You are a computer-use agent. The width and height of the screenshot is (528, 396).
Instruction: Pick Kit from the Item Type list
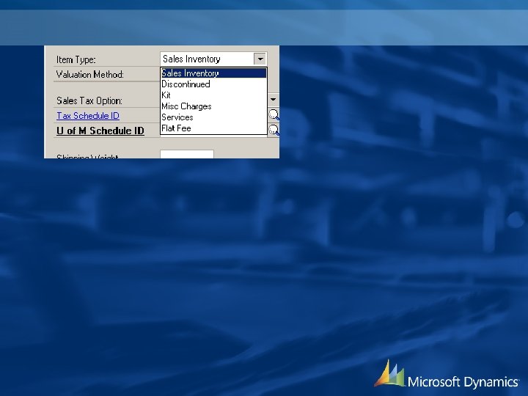[213, 95]
